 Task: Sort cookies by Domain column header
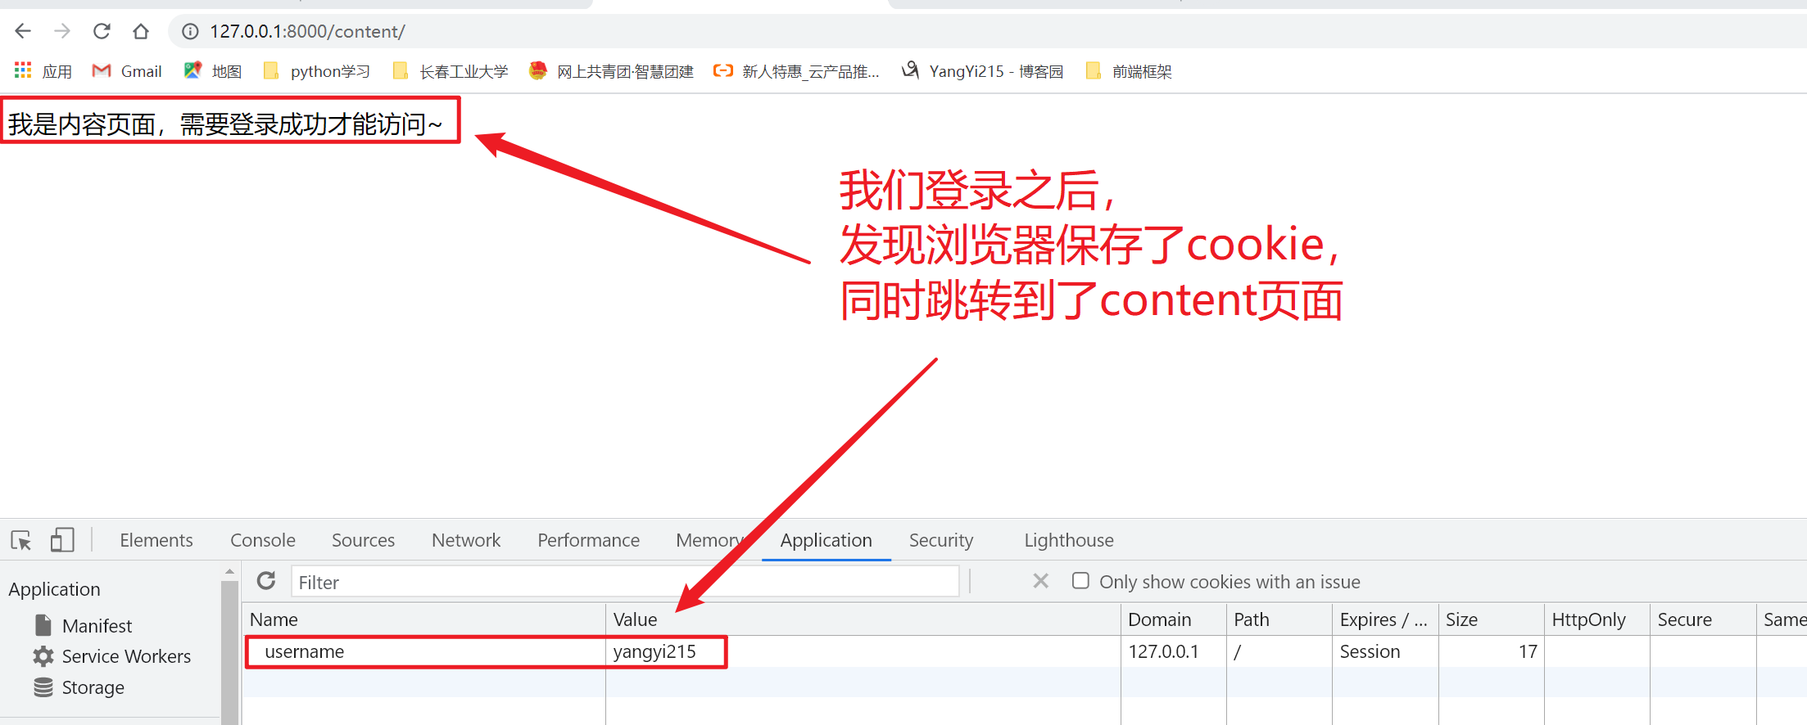pyautogui.click(x=1174, y=619)
